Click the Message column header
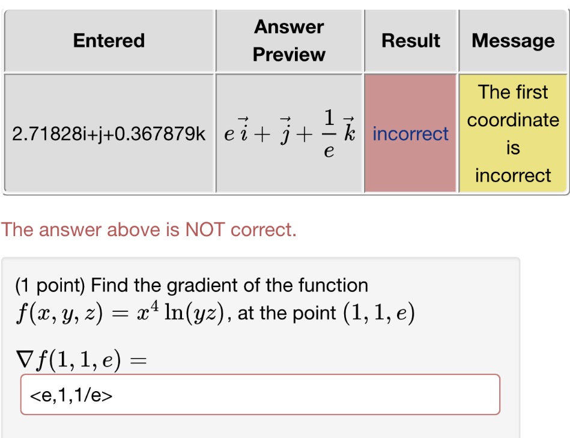Screen dimensions: 570x438 coord(514,40)
